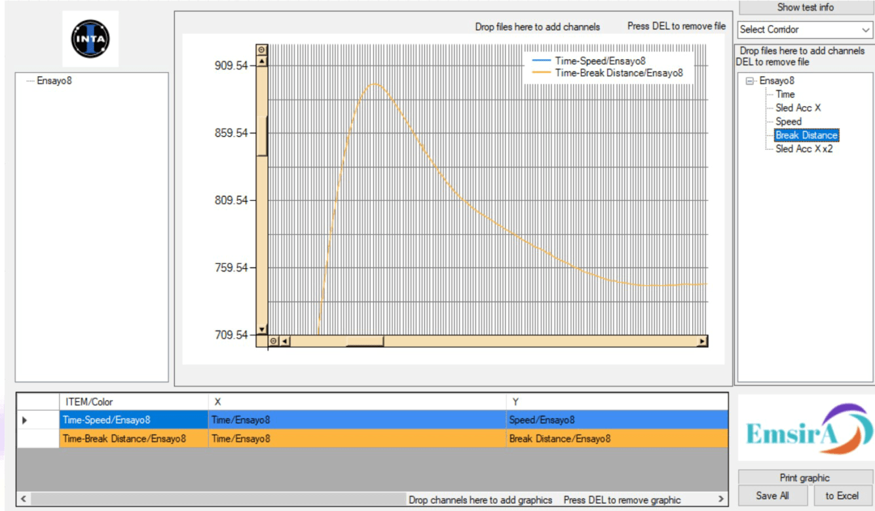Screen dimensions: 875x511
Task: Export data with the to Excel button
Action: pyautogui.click(x=842, y=496)
